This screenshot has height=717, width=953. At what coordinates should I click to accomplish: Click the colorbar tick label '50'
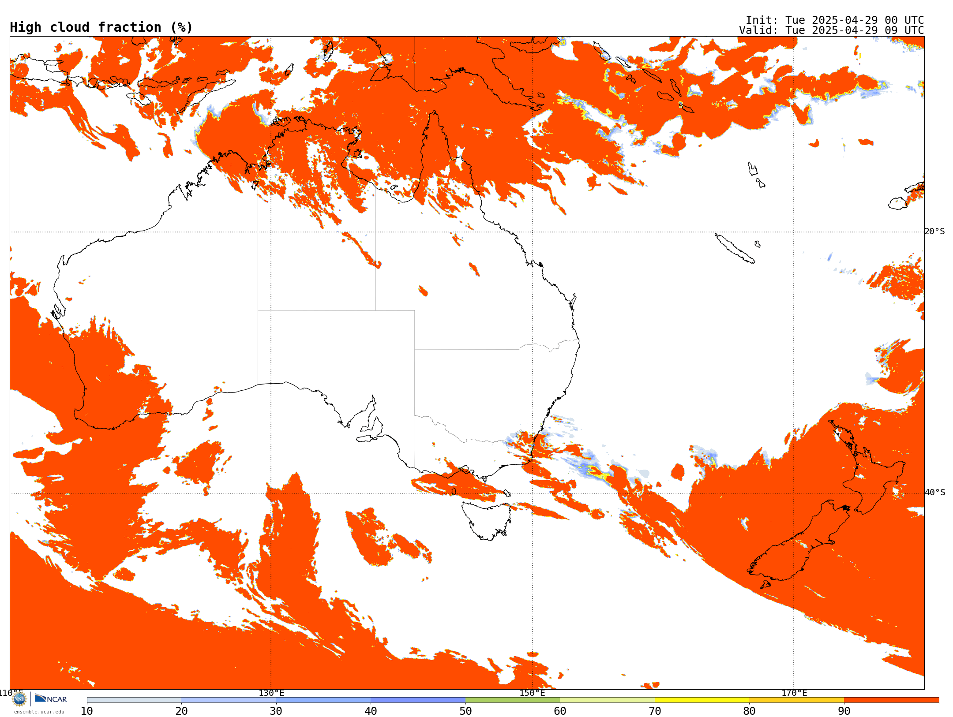click(x=465, y=711)
